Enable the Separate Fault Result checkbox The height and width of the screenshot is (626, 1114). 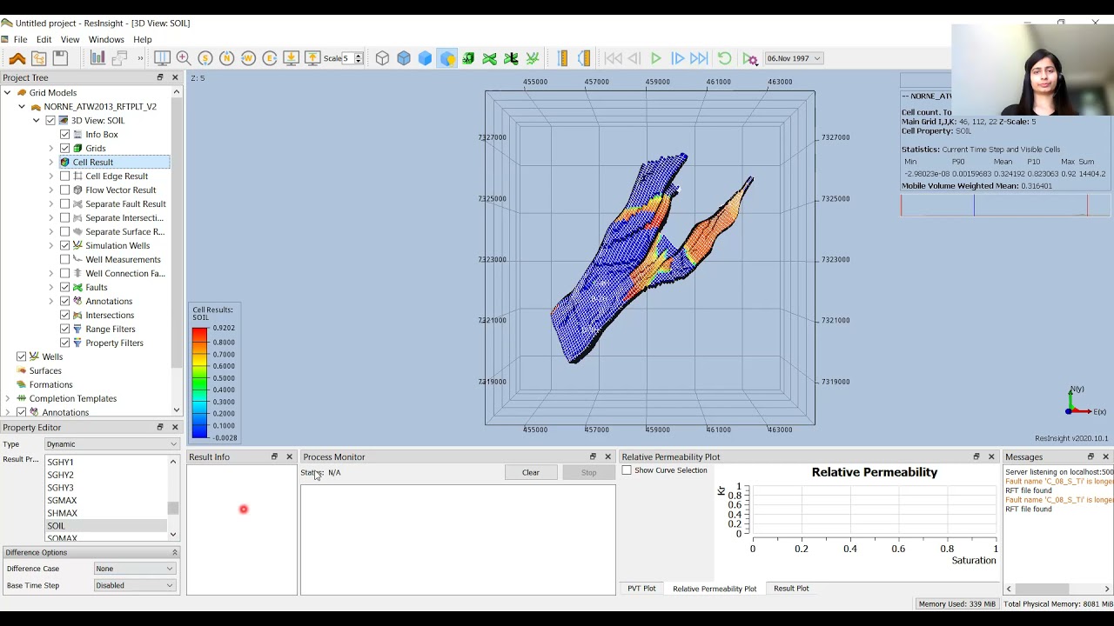[x=65, y=203]
